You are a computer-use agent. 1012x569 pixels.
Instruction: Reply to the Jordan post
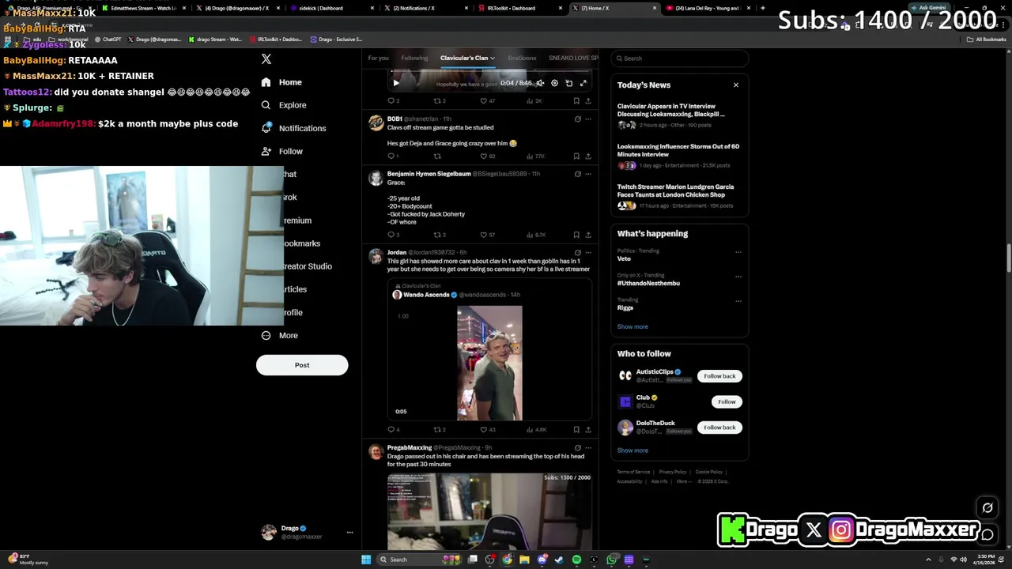point(392,430)
